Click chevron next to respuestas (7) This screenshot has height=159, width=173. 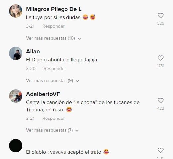click(77, 131)
